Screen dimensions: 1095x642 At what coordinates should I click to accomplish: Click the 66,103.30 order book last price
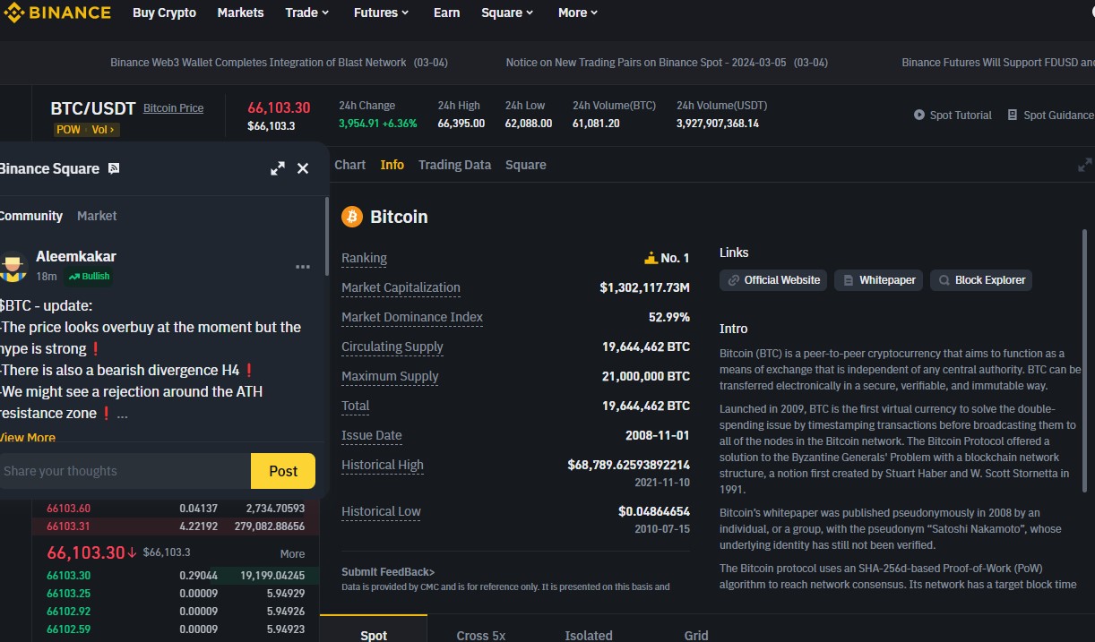coord(86,552)
